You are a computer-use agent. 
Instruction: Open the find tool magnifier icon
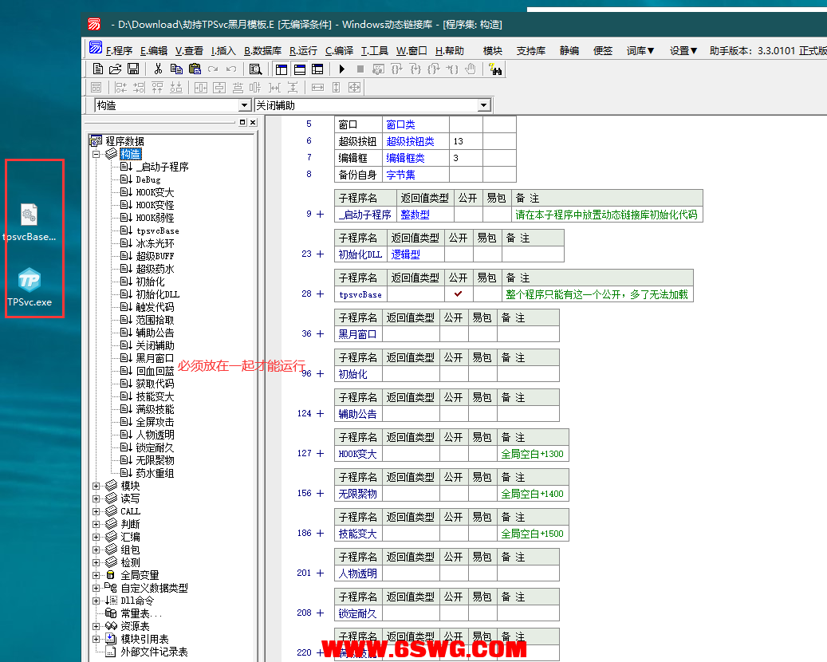(255, 69)
